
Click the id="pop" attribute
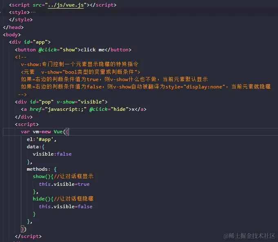click(x=42, y=102)
